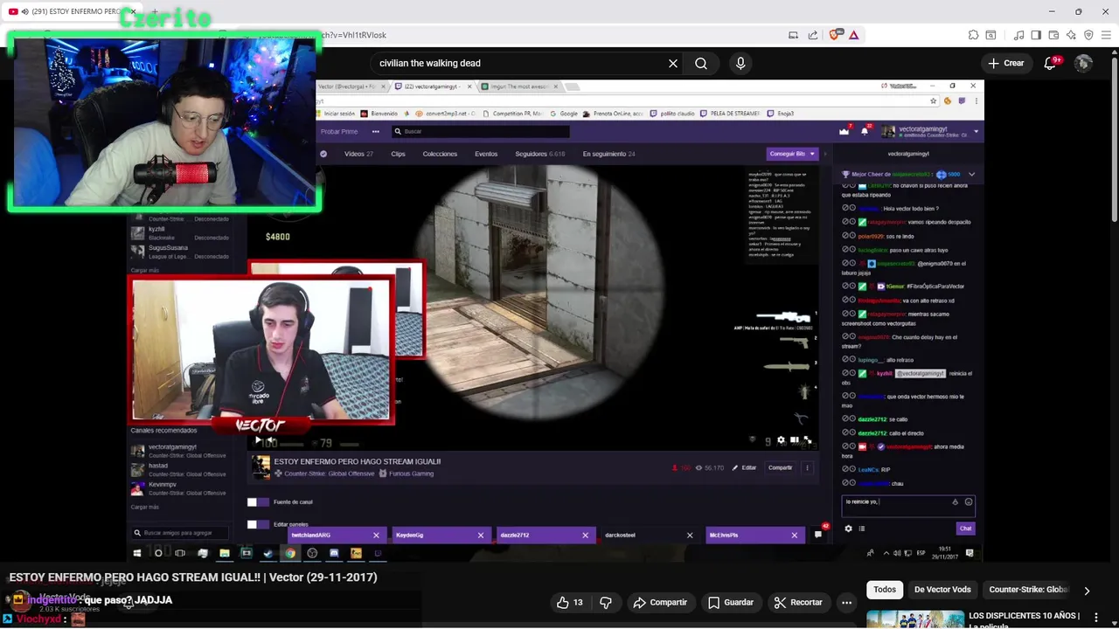Open the Brave hamburger main menu
This screenshot has width=1119, height=629.
click(1106, 35)
